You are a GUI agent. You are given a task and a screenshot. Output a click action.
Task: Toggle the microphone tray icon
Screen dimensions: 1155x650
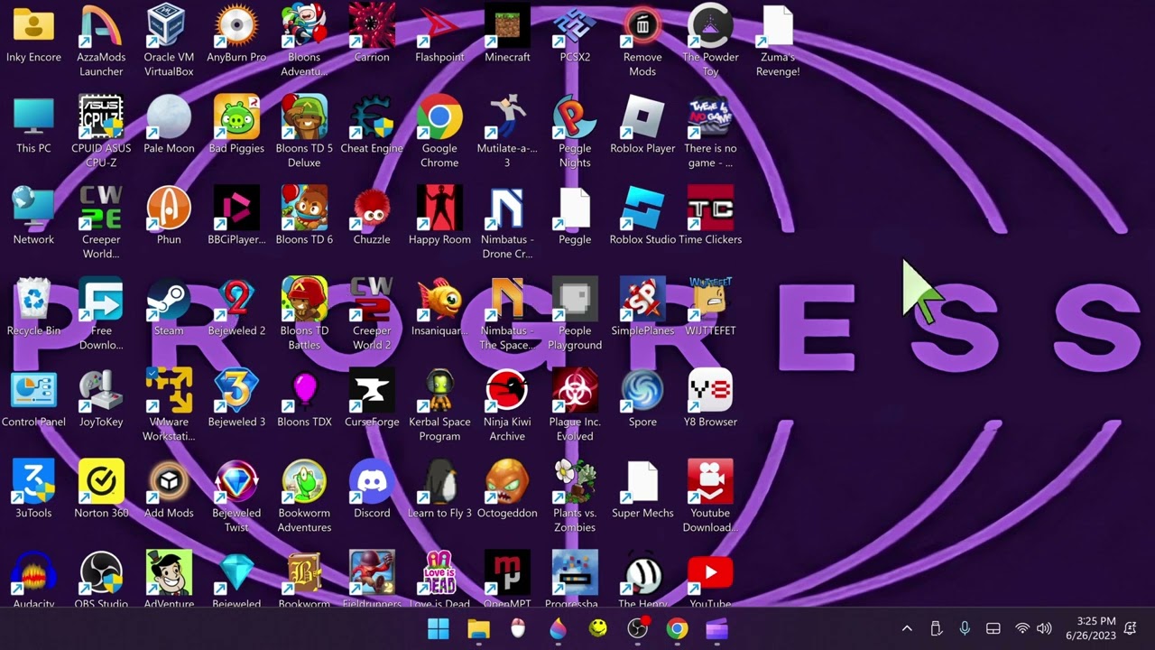pos(965,629)
